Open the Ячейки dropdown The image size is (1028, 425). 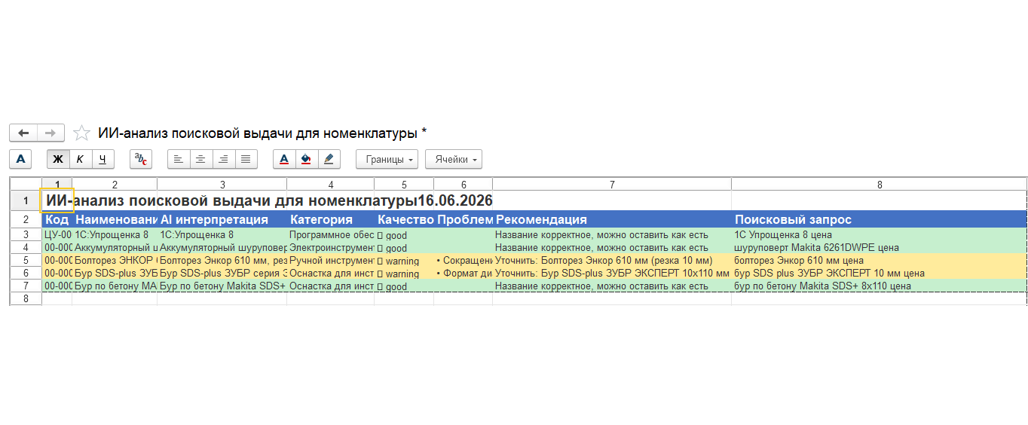coord(454,159)
